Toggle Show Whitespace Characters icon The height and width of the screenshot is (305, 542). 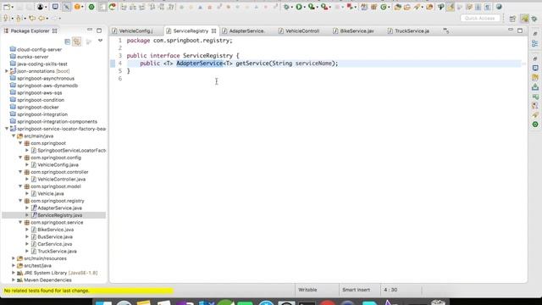coord(487,7)
